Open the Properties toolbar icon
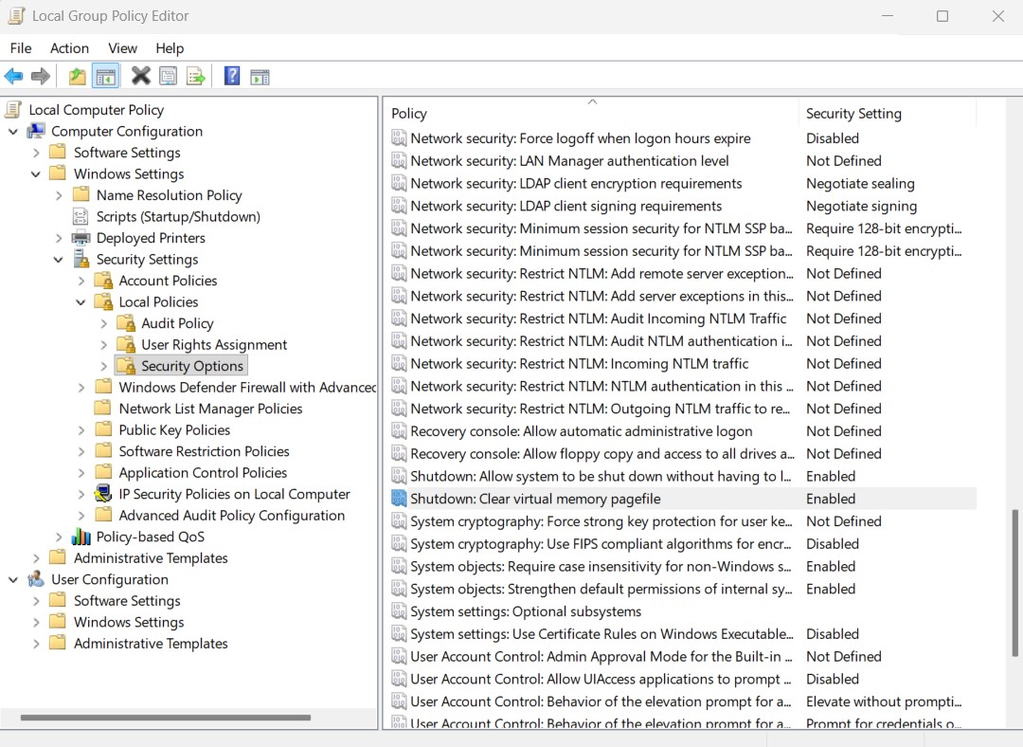The image size is (1023, 747). point(169,76)
